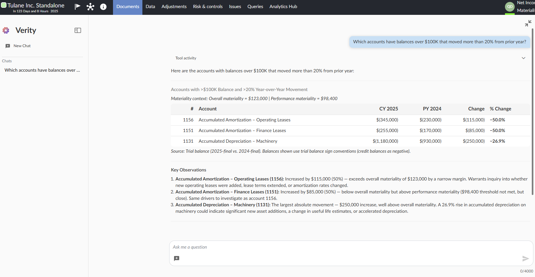The width and height of the screenshot is (535, 277).
Task: Click the −26.9% change value
Action: (497, 141)
